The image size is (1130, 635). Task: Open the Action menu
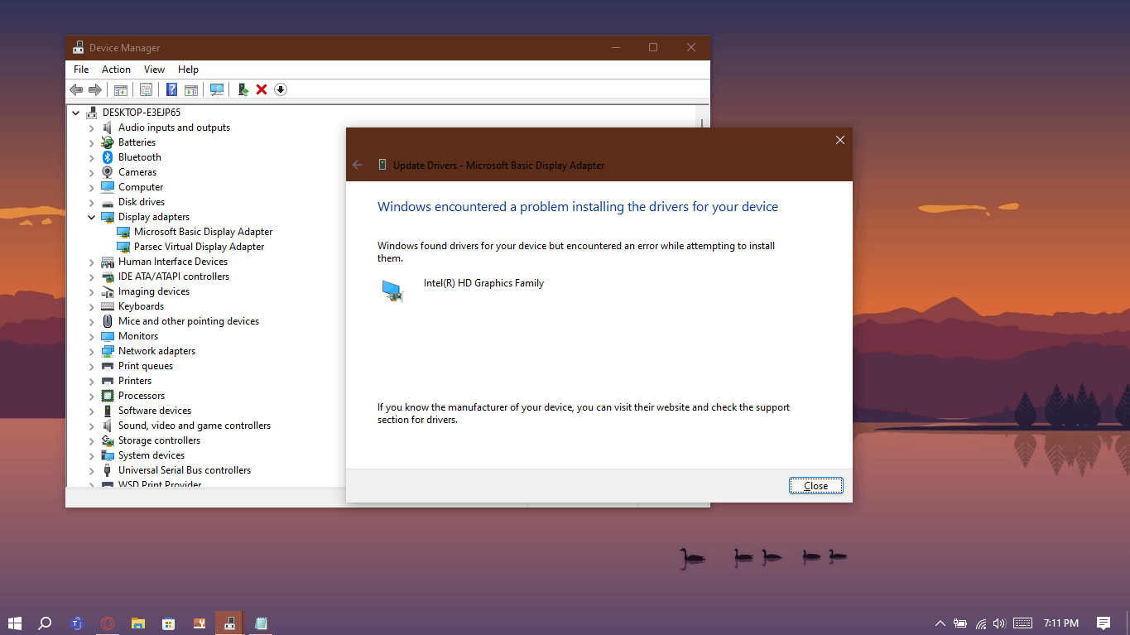(x=116, y=70)
